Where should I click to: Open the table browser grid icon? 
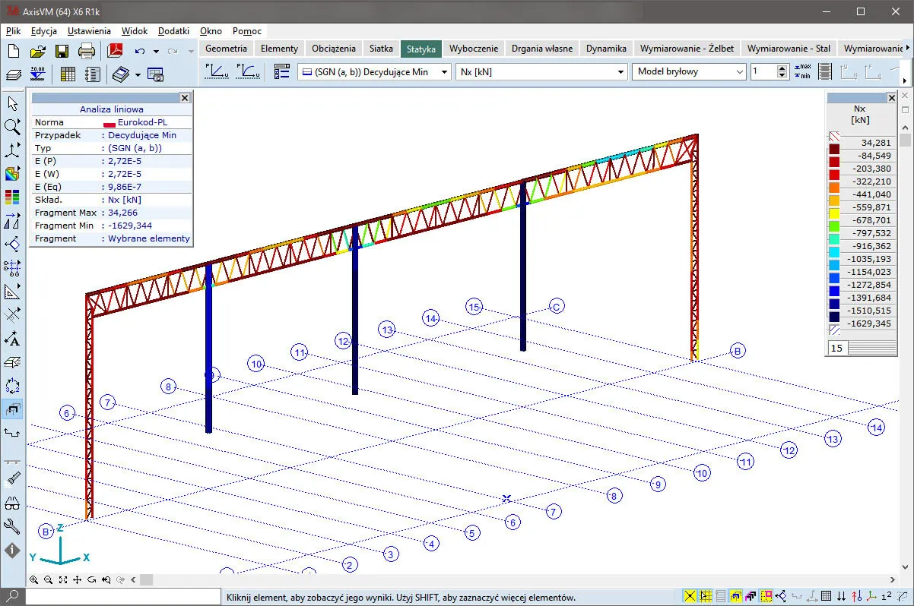pos(68,74)
